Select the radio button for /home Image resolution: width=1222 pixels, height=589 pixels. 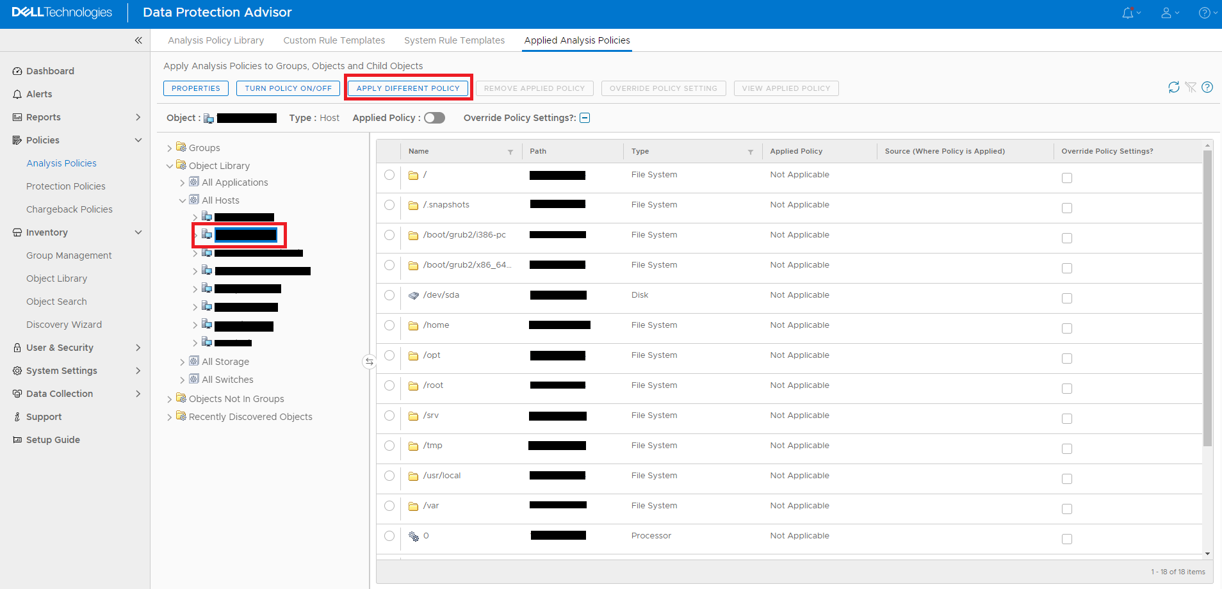coord(389,325)
